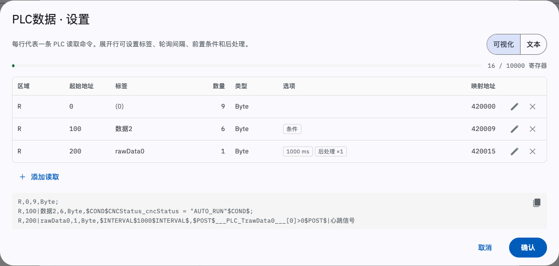Viewport: 559px width, 266px height.
Task: Click the 1000 ms interval tag
Action: click(x=297, y=151)
